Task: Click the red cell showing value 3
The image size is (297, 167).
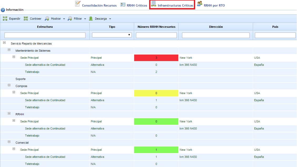Action: coord(156,58)
